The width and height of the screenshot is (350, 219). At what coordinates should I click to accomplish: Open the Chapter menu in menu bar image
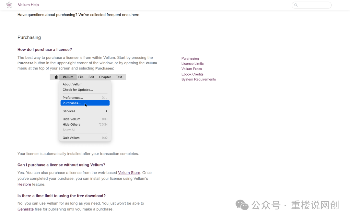click(x=105, y=77)
